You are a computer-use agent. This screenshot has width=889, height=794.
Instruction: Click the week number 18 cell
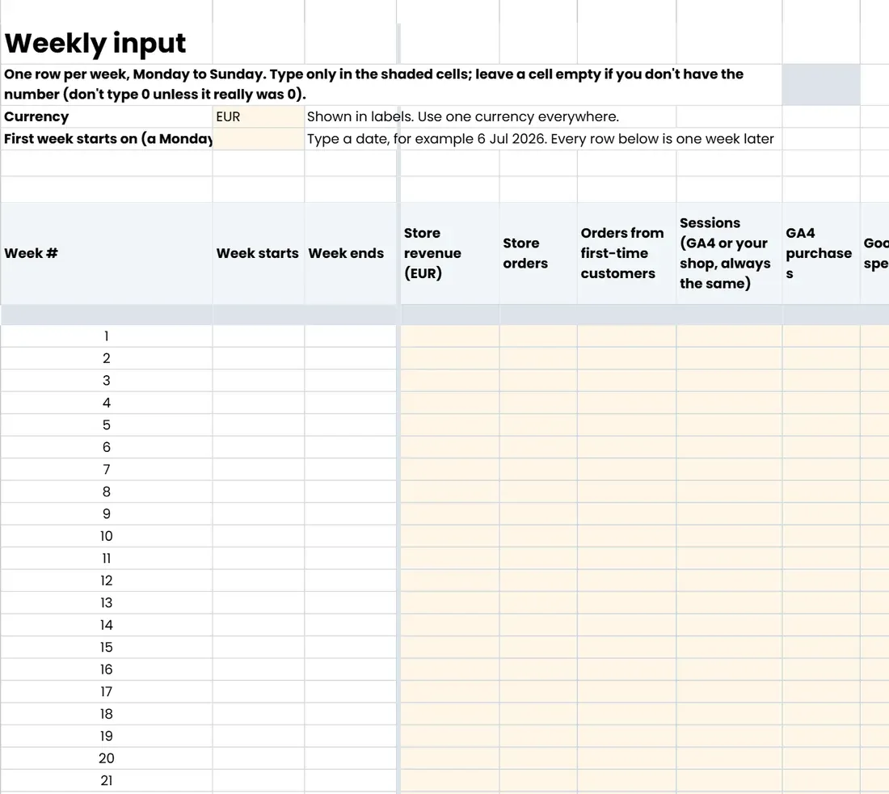tap(107, 714)
